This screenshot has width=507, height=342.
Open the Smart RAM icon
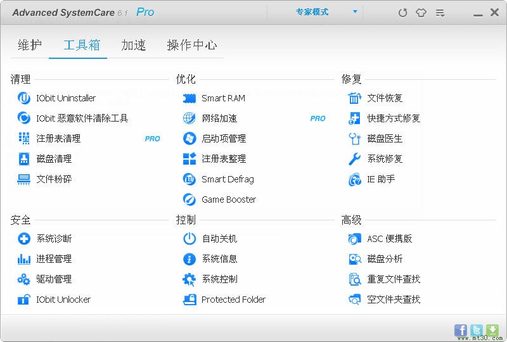[x=189, y=98]
